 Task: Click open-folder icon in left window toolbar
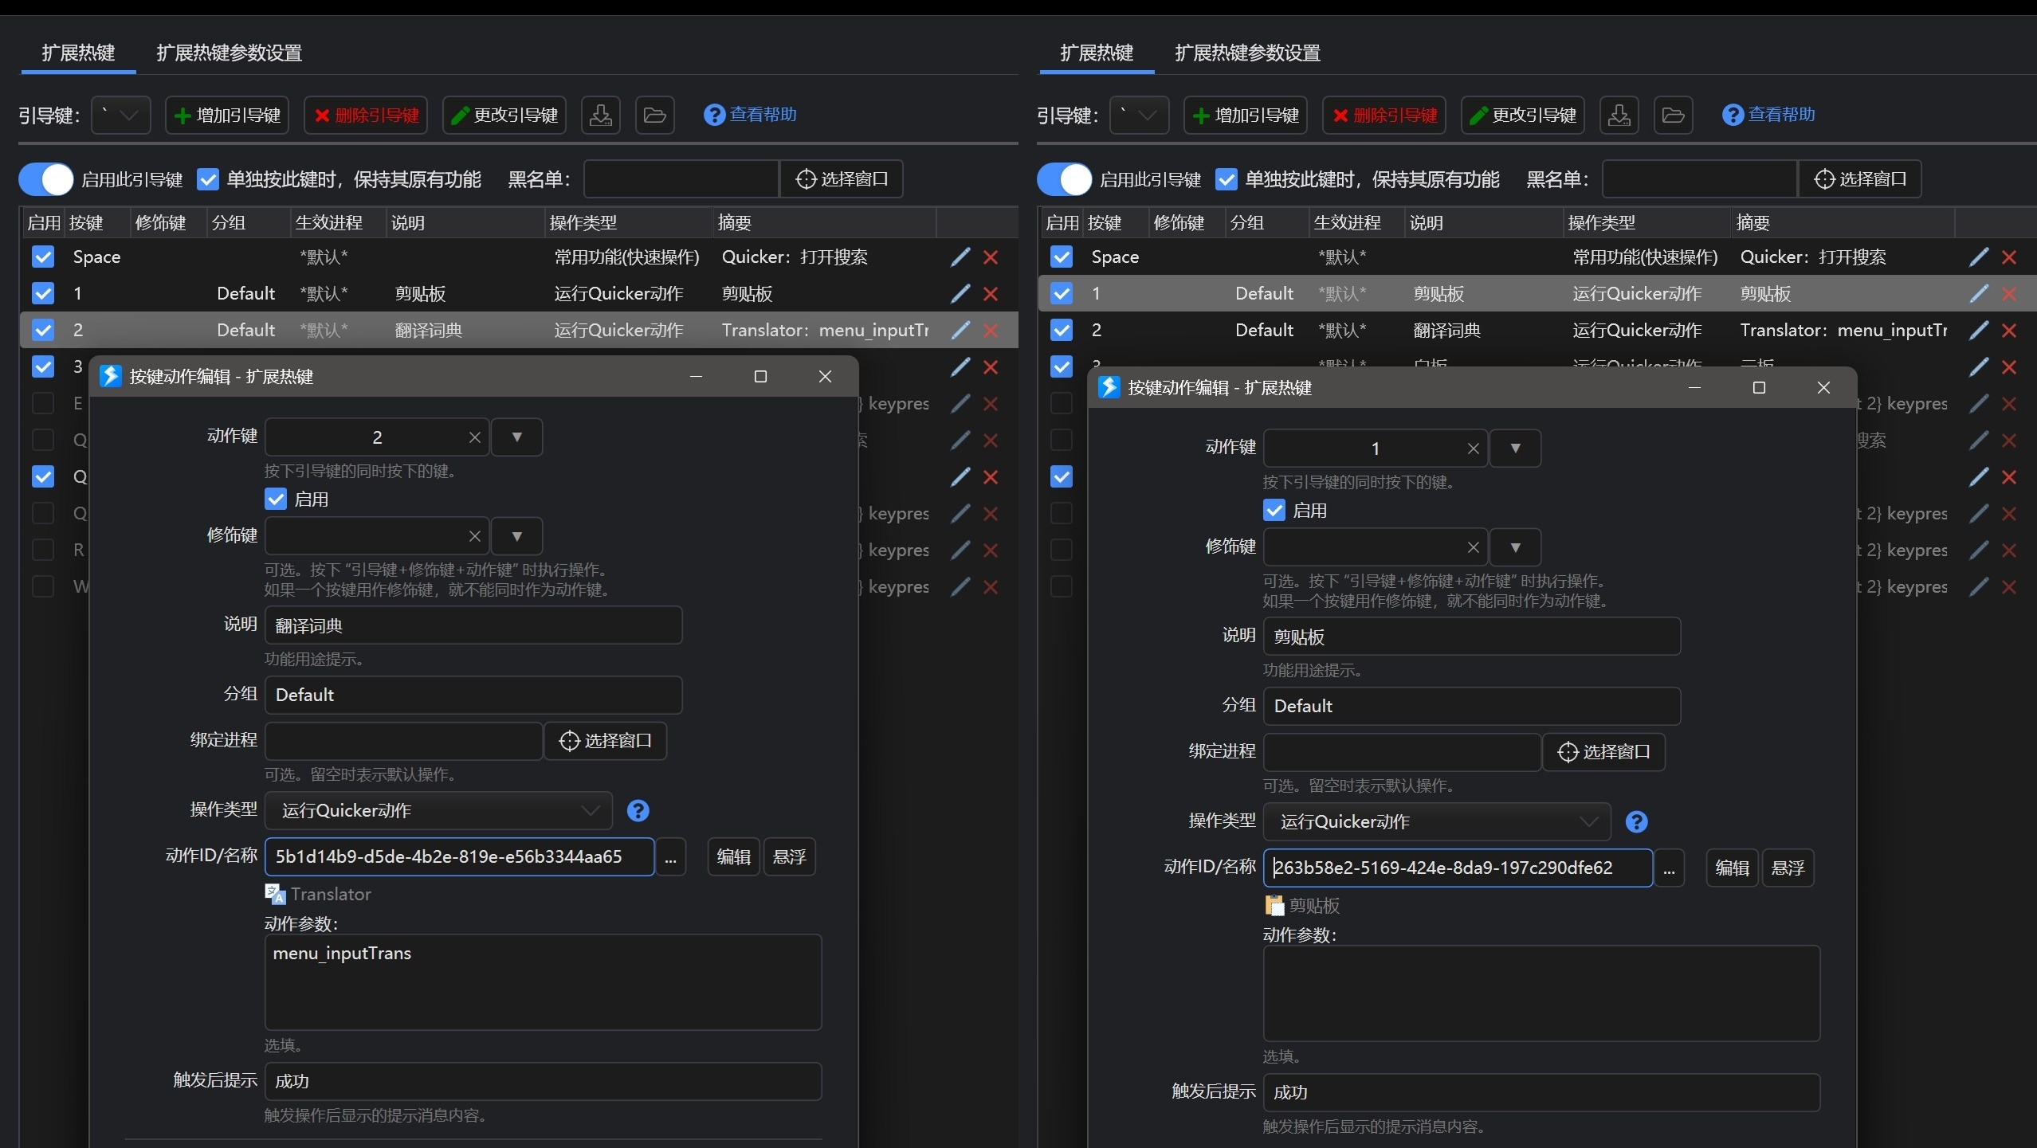(x=655, y=116)
